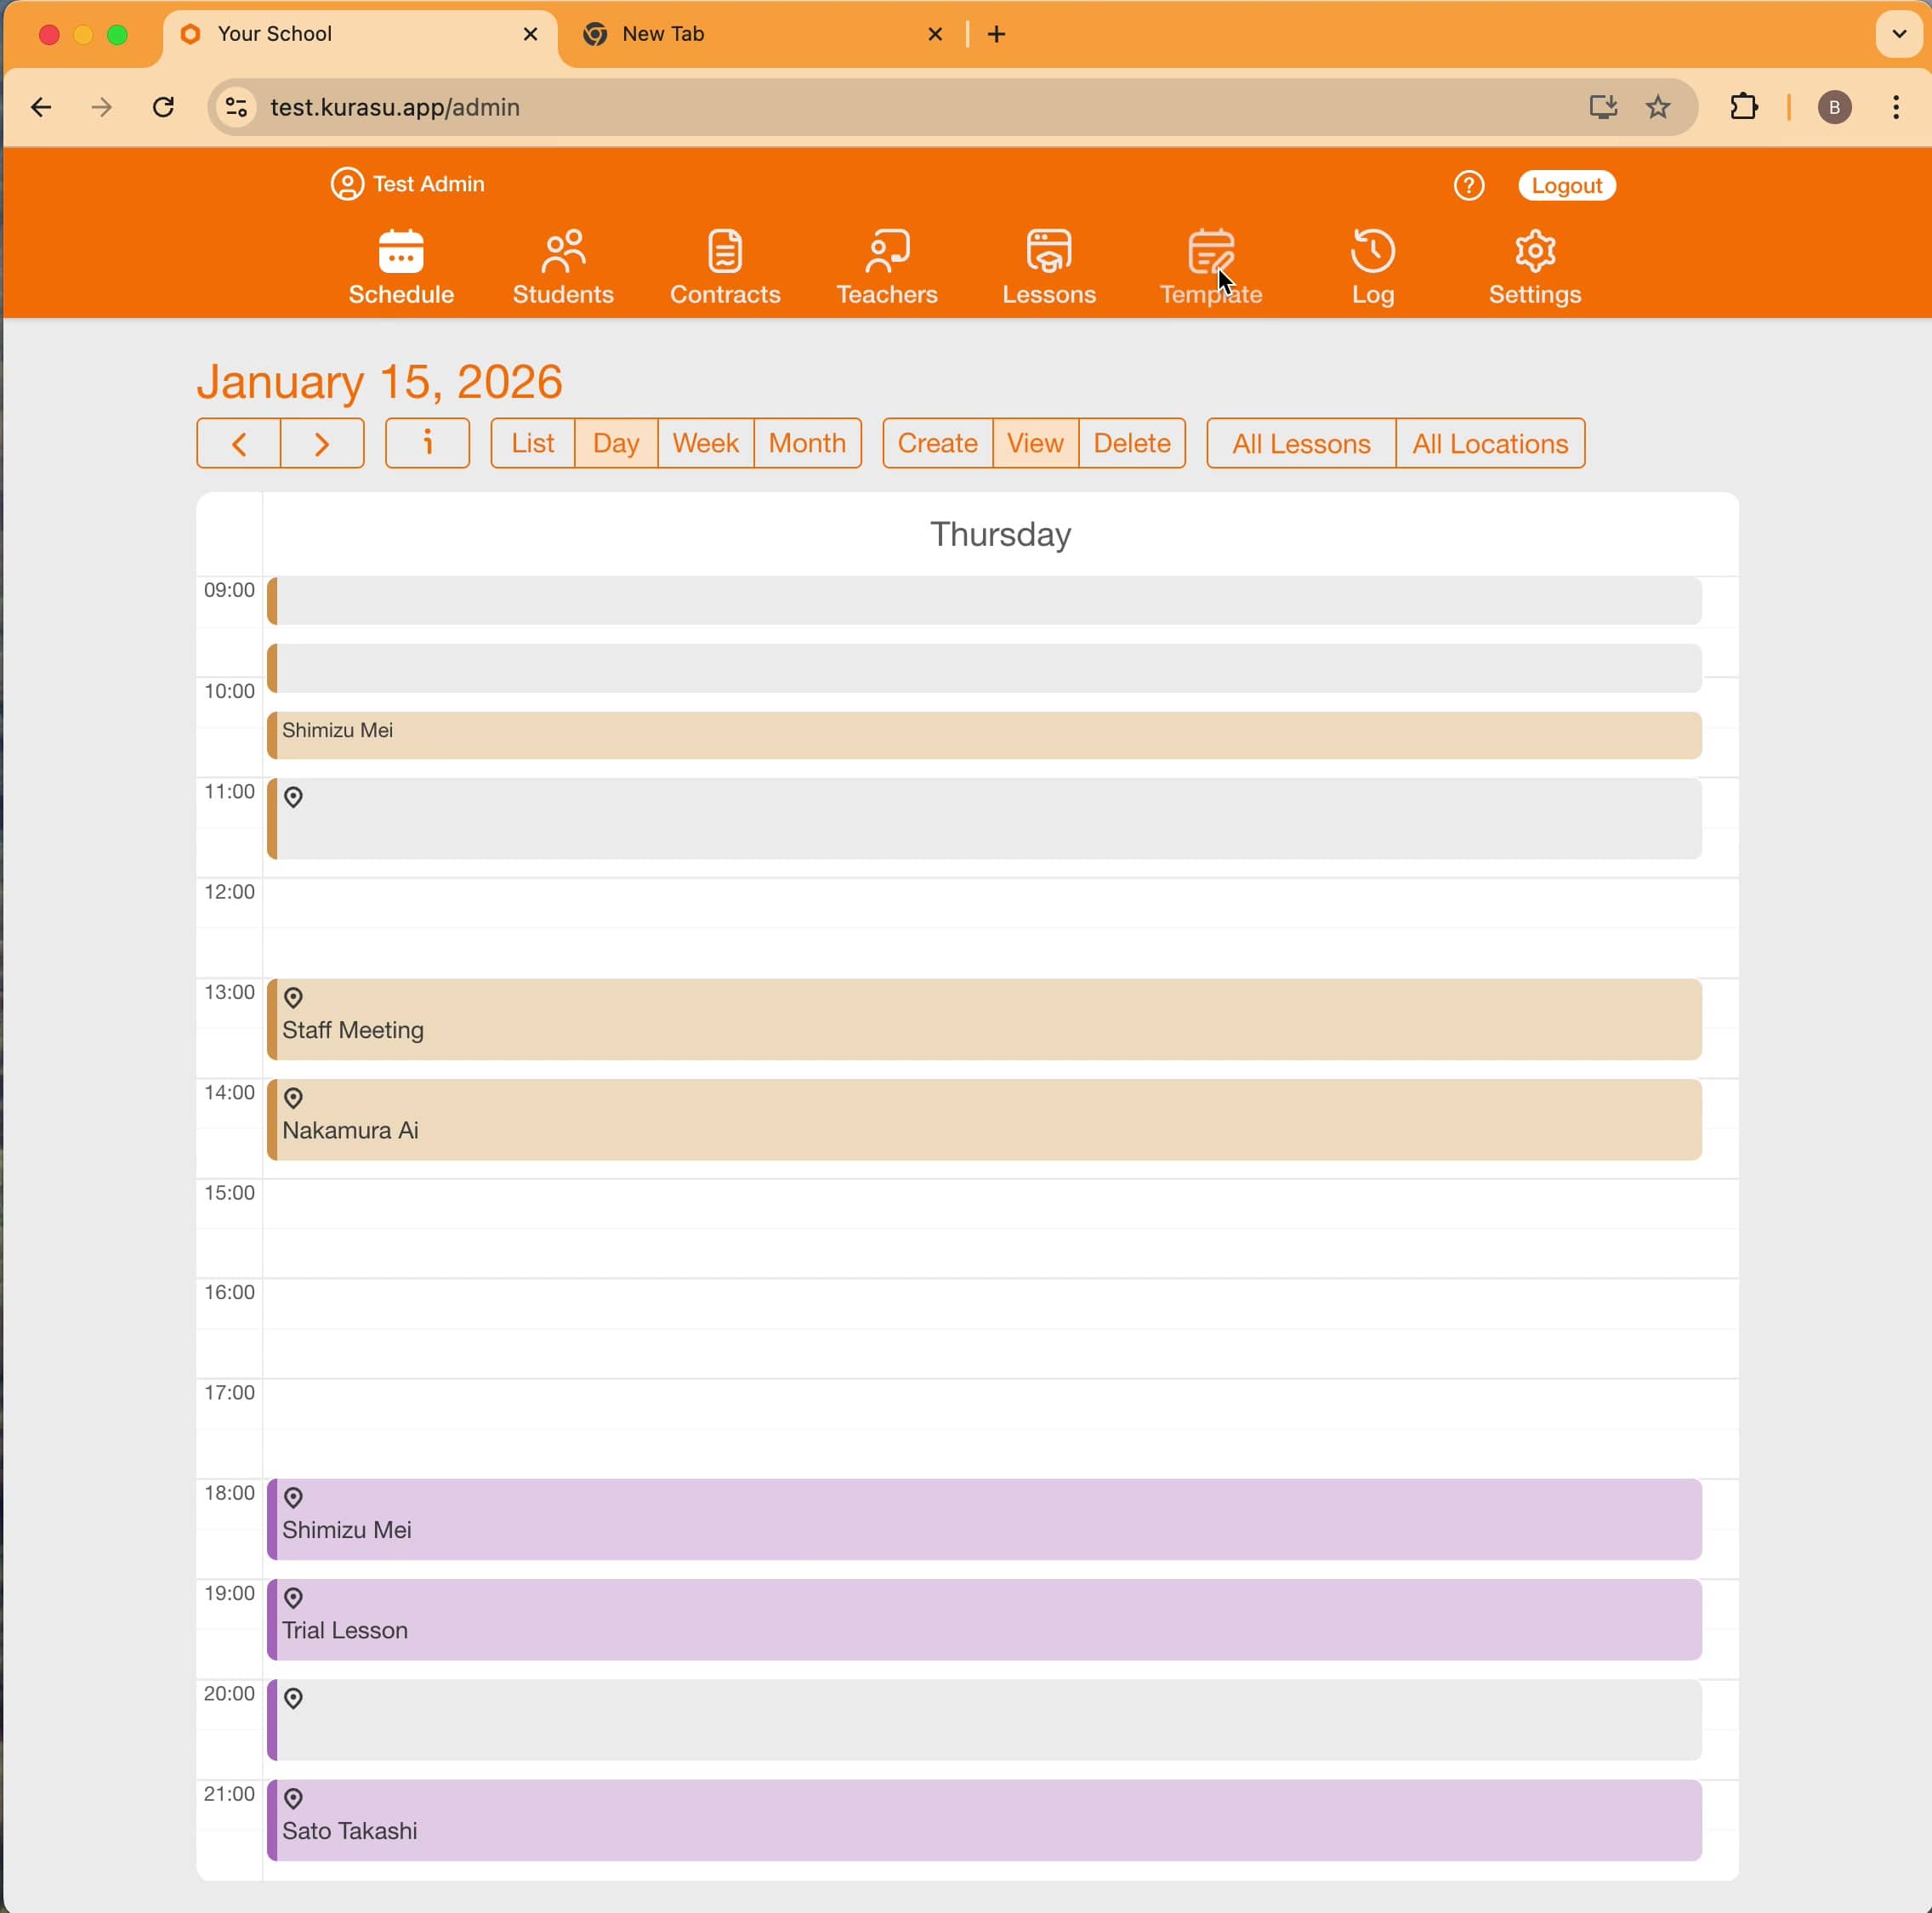
Task: Open the Template editor
Action: [x=1211, y=267]
